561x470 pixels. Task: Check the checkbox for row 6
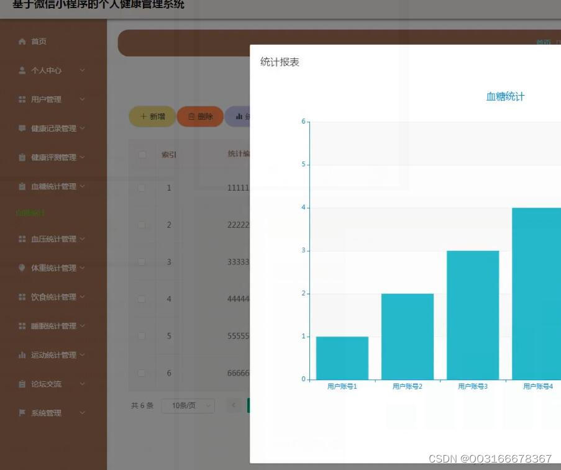142,373
